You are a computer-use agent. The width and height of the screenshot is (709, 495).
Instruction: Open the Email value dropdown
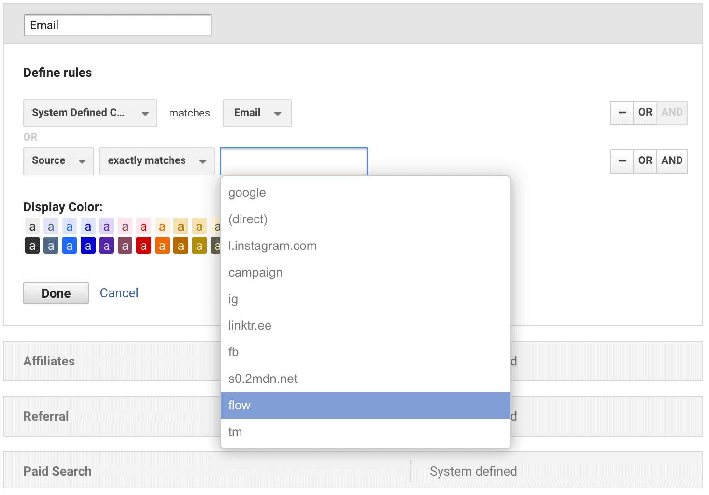click(x=257, y=113)
